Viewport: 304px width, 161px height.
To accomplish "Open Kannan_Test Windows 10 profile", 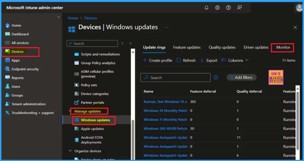I will click(x=165, y=101).
